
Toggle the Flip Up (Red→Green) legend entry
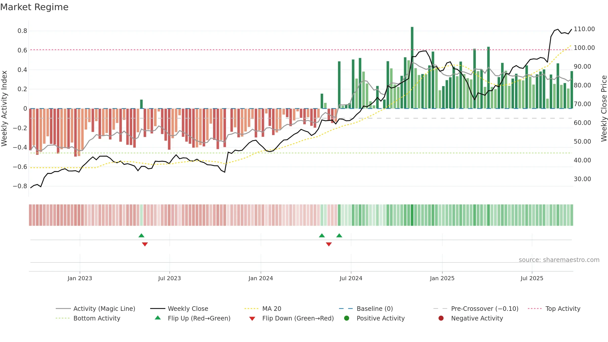coord(193,318)
